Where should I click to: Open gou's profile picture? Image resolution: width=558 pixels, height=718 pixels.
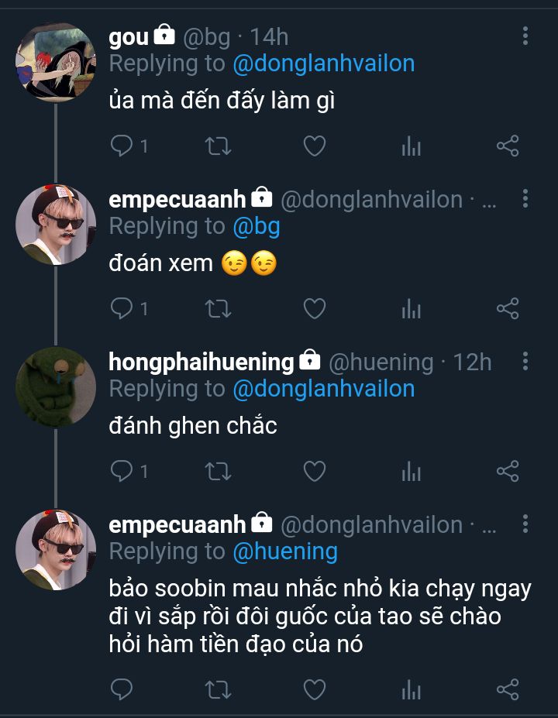(55, 63)
